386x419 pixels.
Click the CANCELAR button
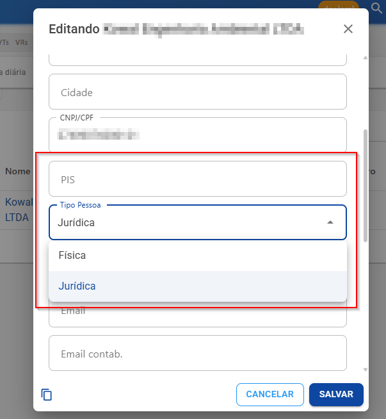click(x=270, y=395)
